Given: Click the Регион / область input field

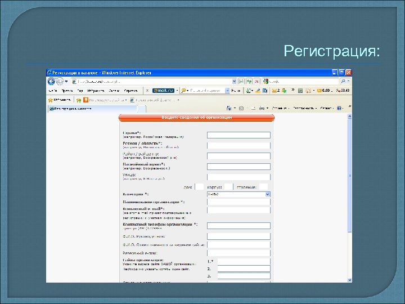Looking at the screenshot, I should (x=238, y=146).
